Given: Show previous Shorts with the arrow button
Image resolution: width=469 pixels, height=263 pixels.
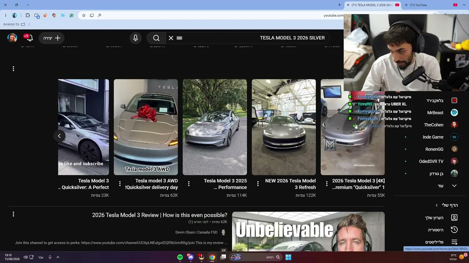Looking at the screenshot, I should point(59,136).
